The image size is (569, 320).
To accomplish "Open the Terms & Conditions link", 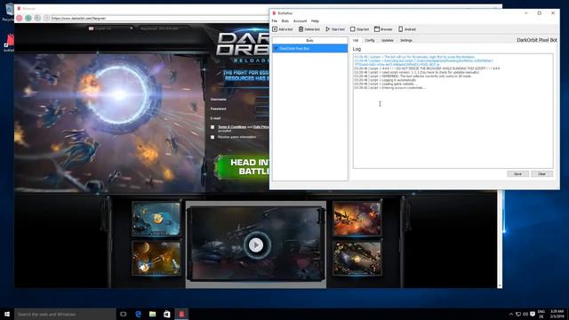I will [x=232, y=127].
